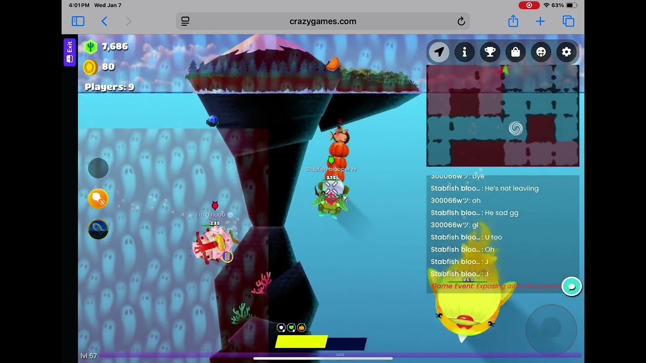646x363 pixels.
Task: Tap the green gem score icon
Action: coord(90,47)
